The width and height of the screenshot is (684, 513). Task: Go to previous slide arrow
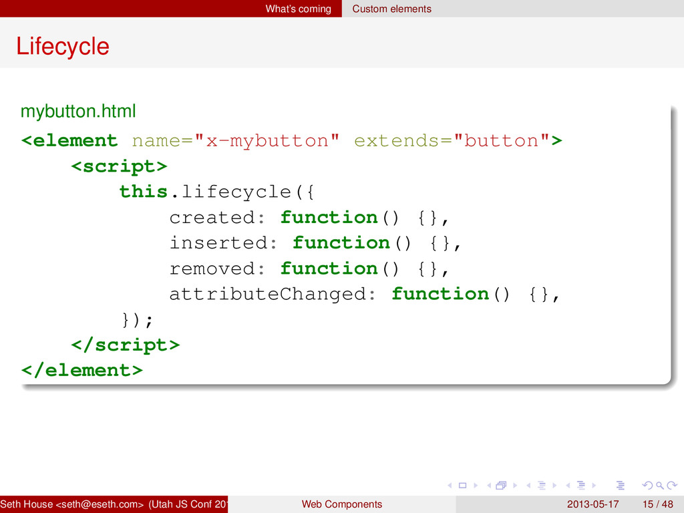pos(450,485)
